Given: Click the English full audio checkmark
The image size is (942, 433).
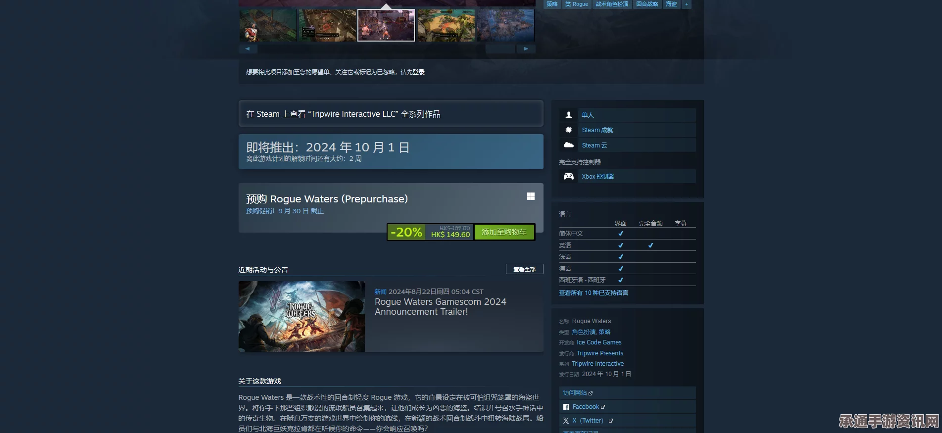Looking at the screenshot, I should click(650, 245).
